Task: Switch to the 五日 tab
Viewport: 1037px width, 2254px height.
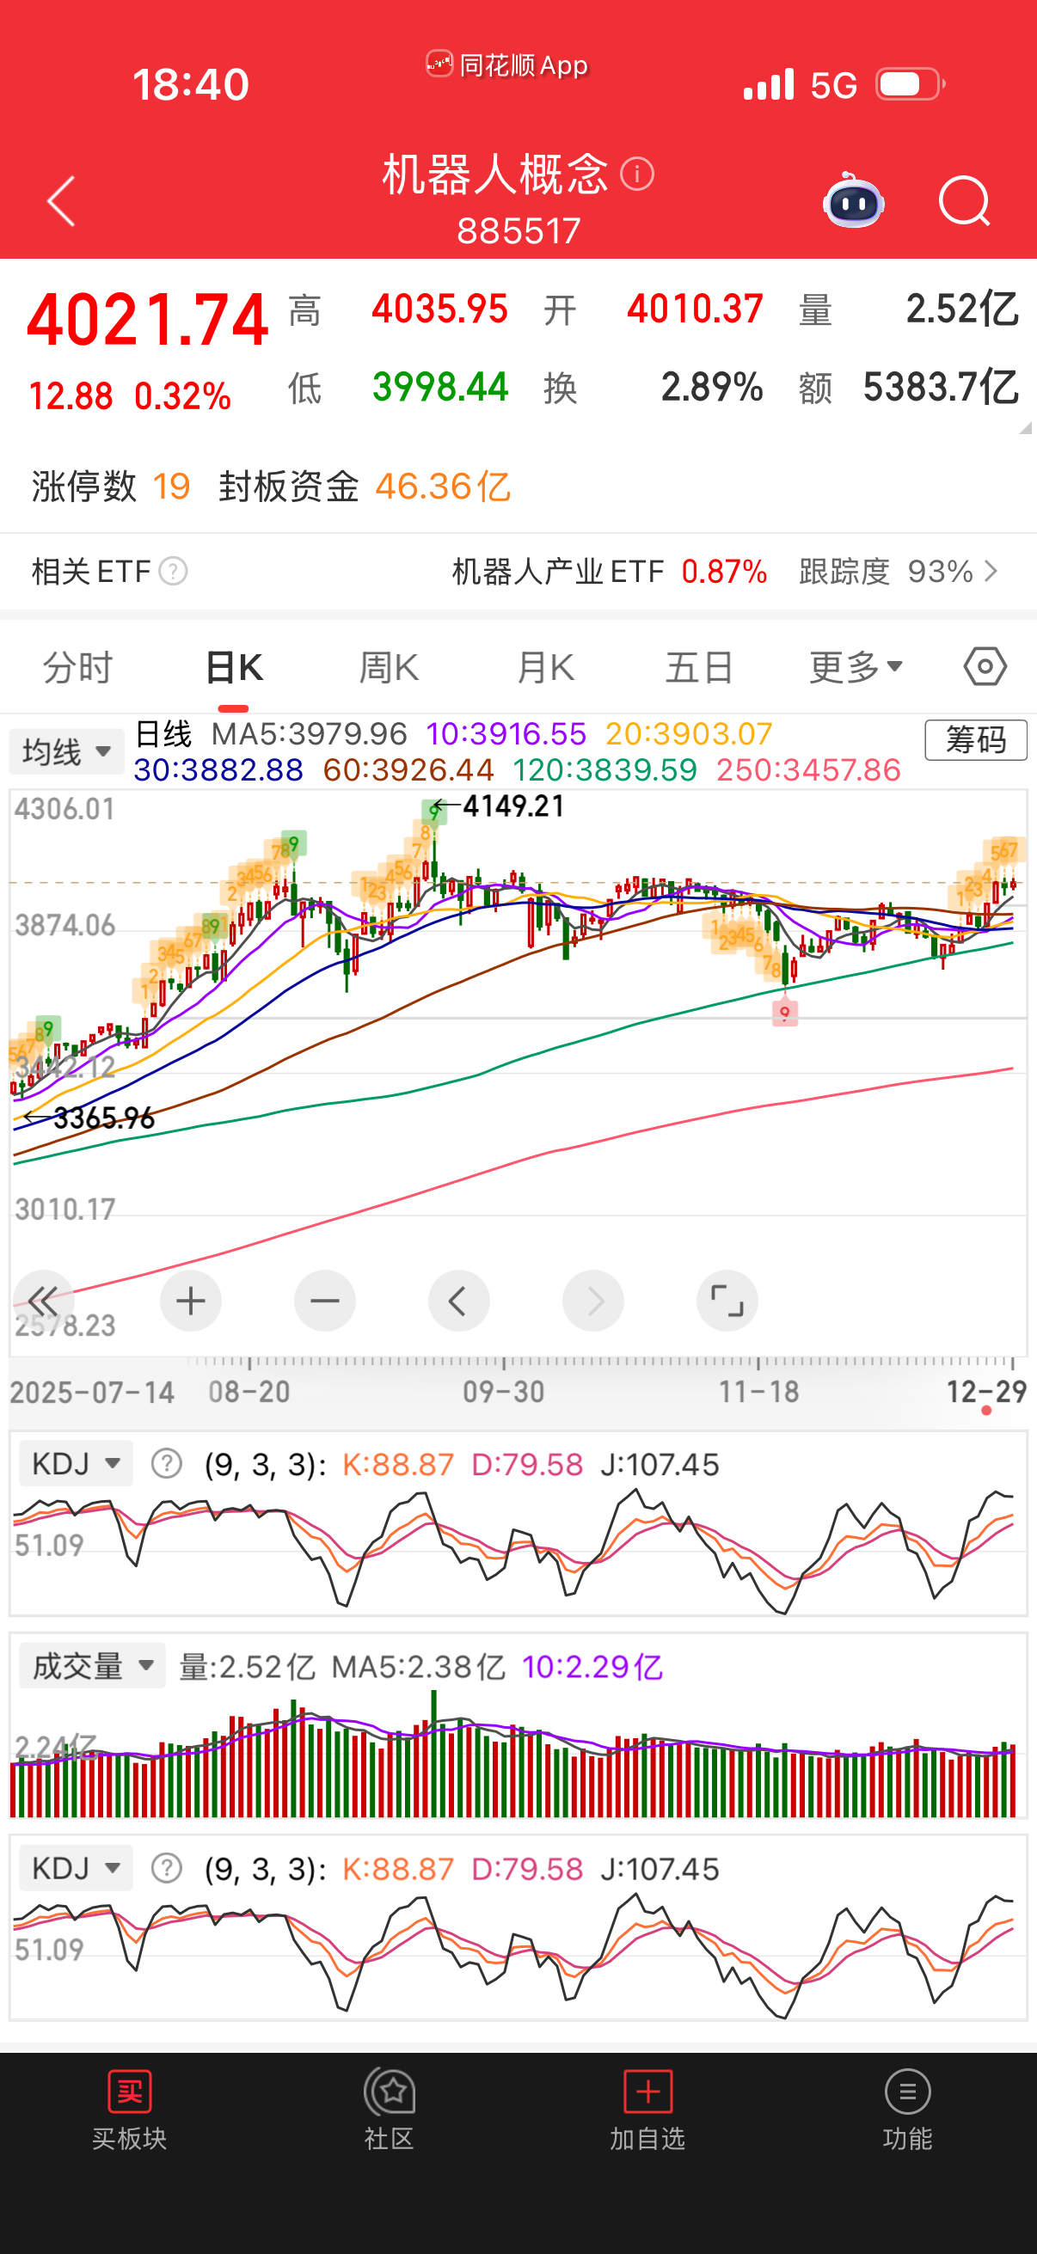Action: tap(699, 668)
